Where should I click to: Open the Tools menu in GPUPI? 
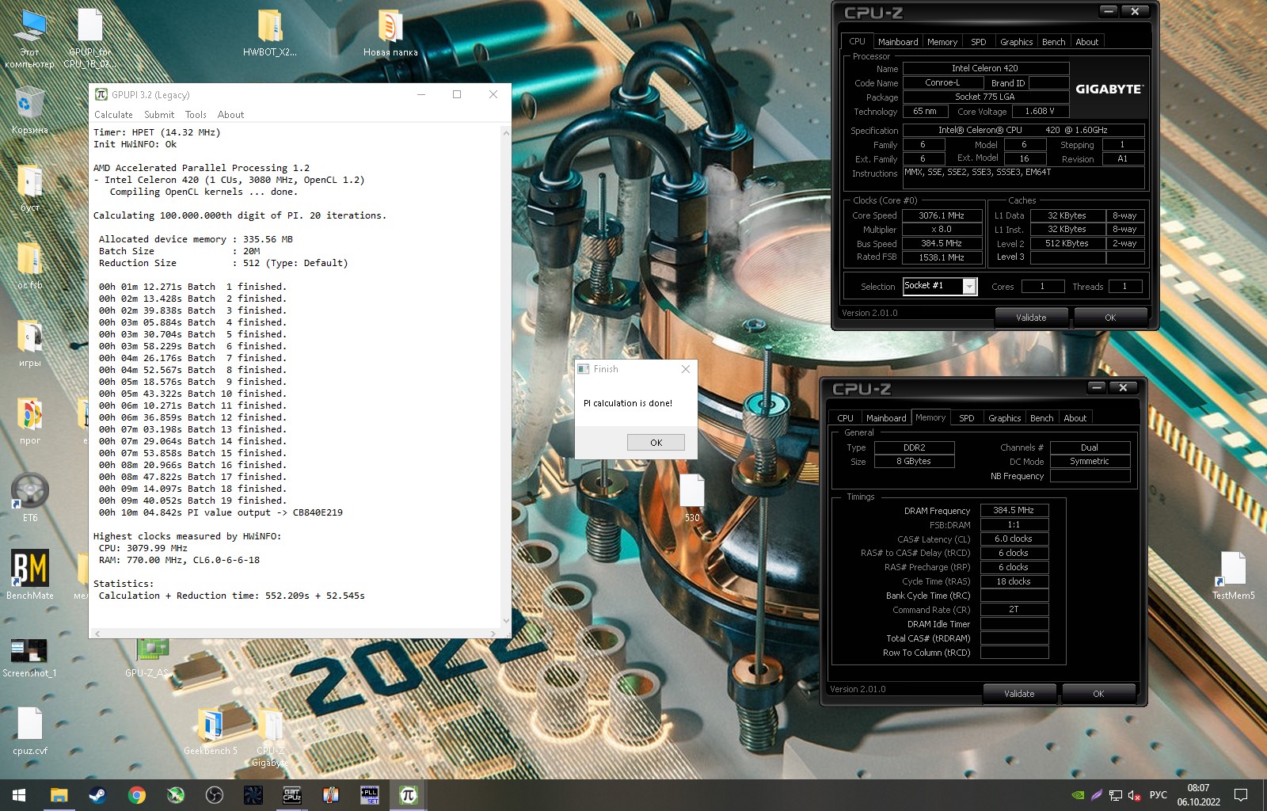point(196,115)
